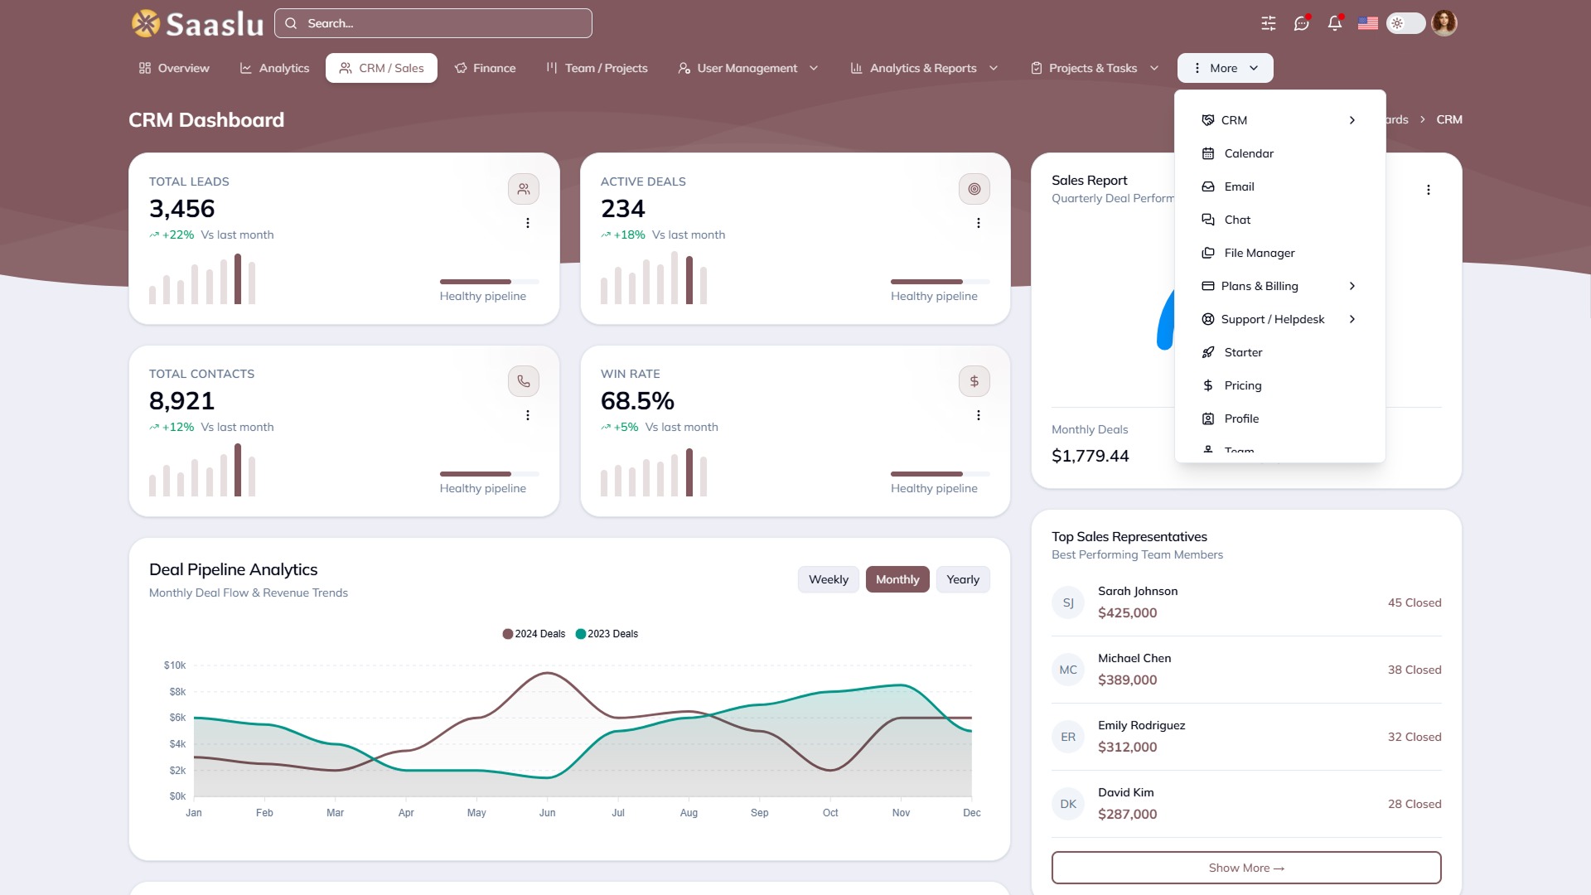Open the Team / Projects tab
1591x895 pixels.
[597, 68]
